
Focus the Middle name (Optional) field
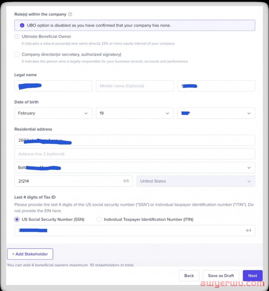(135, 86)
